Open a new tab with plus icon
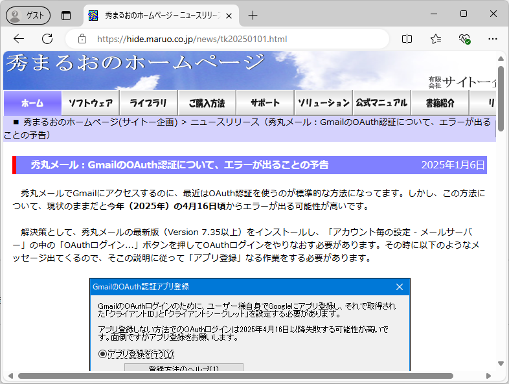 253,16
